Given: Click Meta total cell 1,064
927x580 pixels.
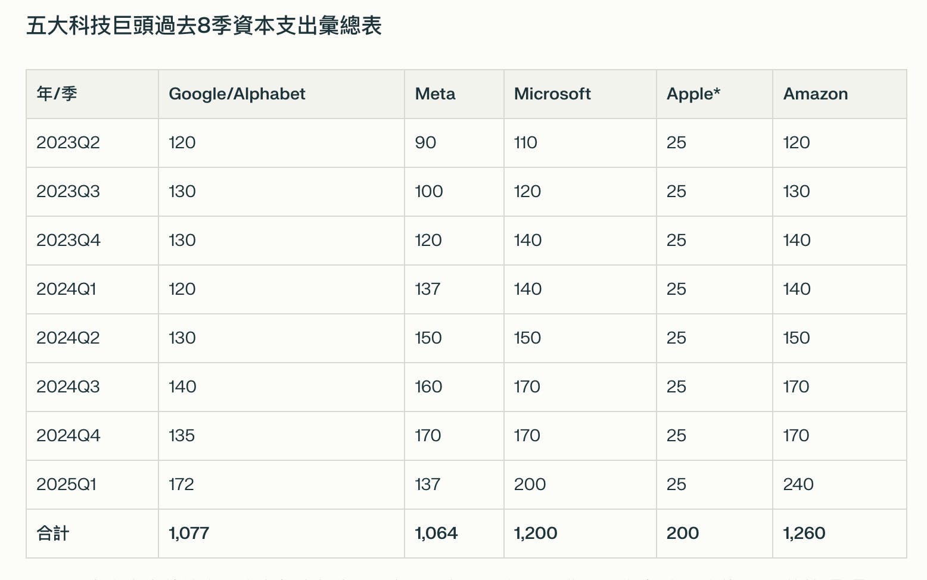Looking at the screenshot, I should tap(436, 534).
